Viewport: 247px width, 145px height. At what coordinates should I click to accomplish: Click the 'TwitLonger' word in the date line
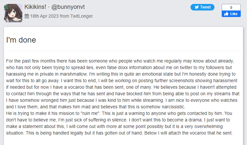pos(81,16)
